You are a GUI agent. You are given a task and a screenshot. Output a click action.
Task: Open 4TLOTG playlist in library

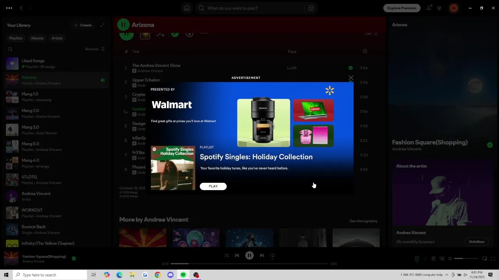point(56,180)
